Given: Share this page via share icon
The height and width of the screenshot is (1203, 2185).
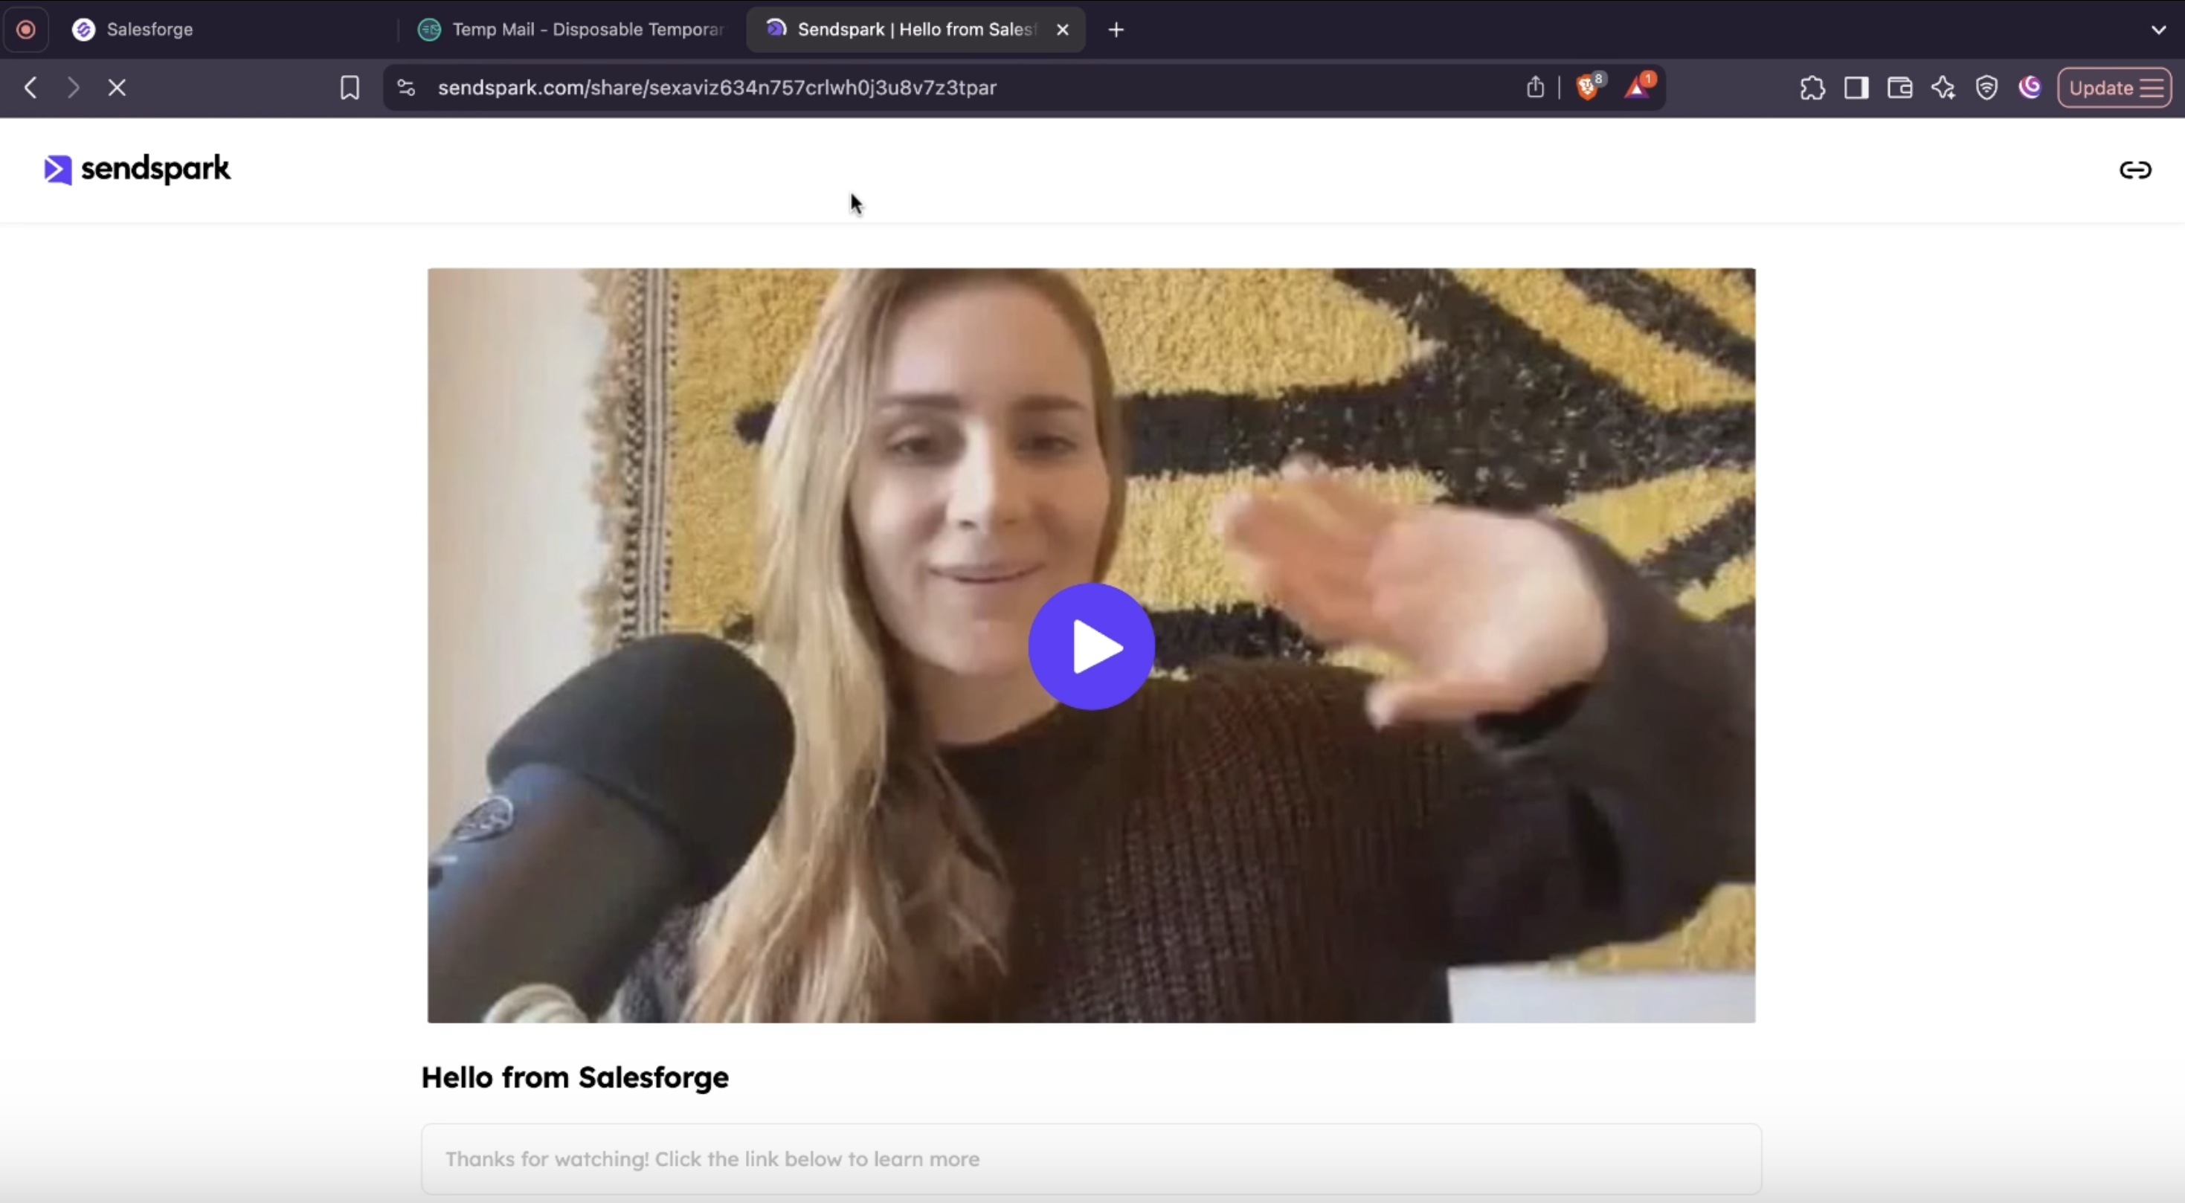Looking at the screenshot, I should point(1535,87).
